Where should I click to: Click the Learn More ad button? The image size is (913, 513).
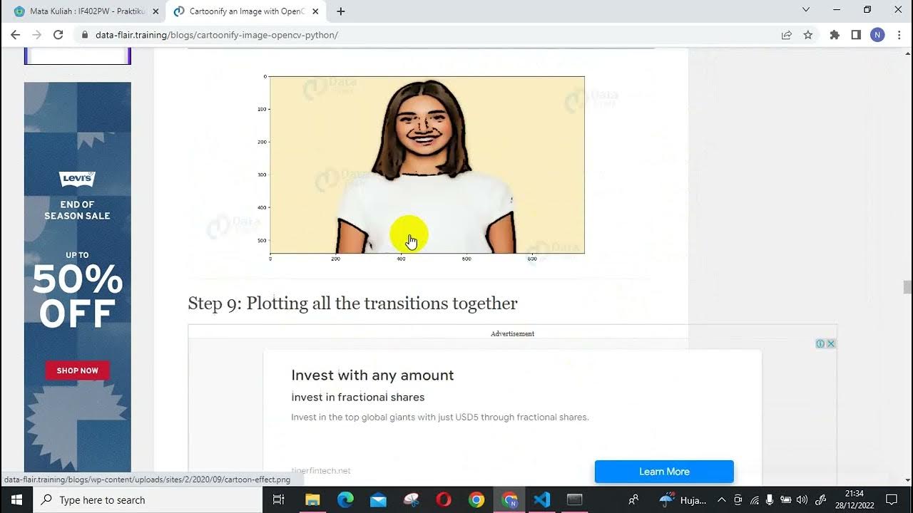[664, 472]
